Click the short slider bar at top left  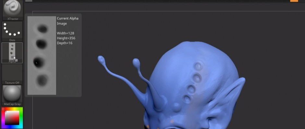[29, 1]
